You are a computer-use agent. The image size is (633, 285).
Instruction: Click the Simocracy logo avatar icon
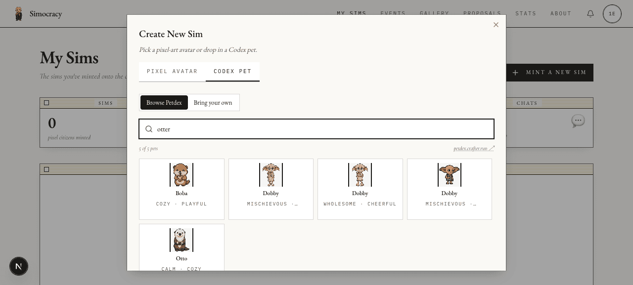(19, 14)
